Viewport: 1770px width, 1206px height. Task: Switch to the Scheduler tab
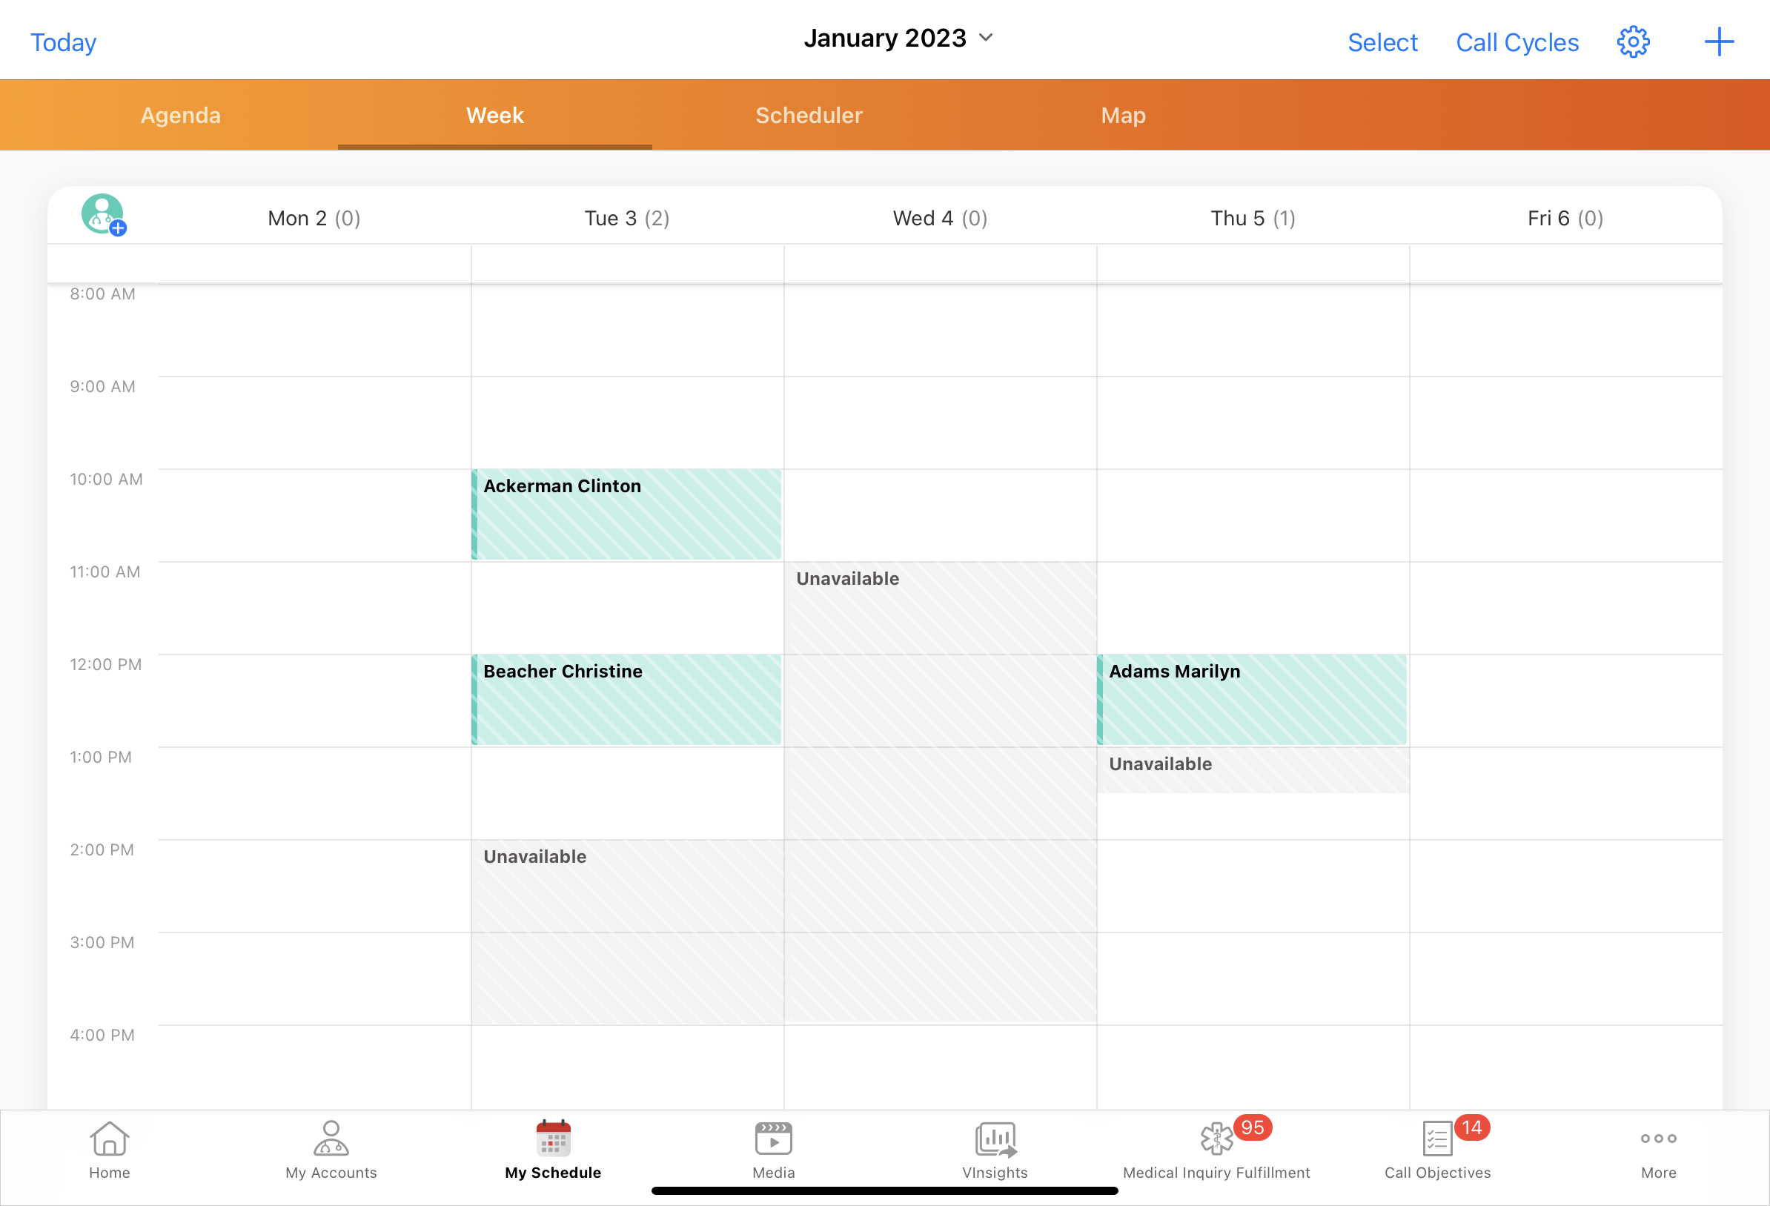[x=809, y=115]
